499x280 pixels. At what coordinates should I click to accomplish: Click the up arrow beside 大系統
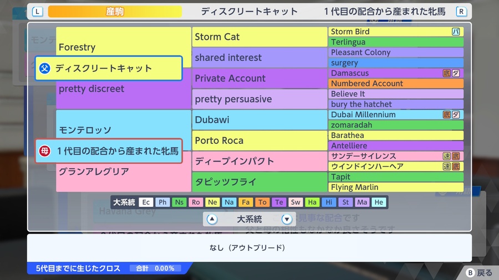212,219
